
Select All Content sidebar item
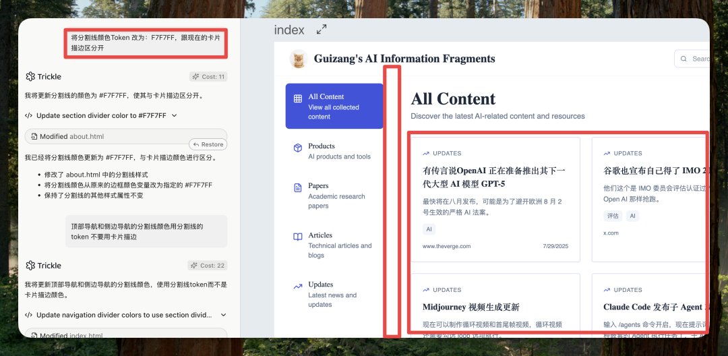pos(334,107)
